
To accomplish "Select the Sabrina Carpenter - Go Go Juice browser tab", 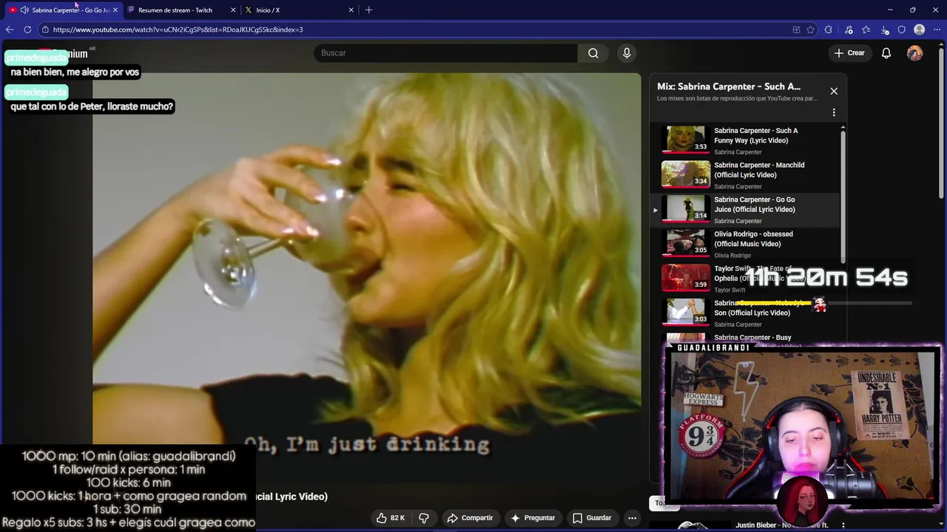I will pyautogui.click(x=70, y=10).
